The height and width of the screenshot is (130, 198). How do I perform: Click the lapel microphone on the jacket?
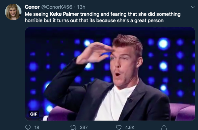pos(130,98)
